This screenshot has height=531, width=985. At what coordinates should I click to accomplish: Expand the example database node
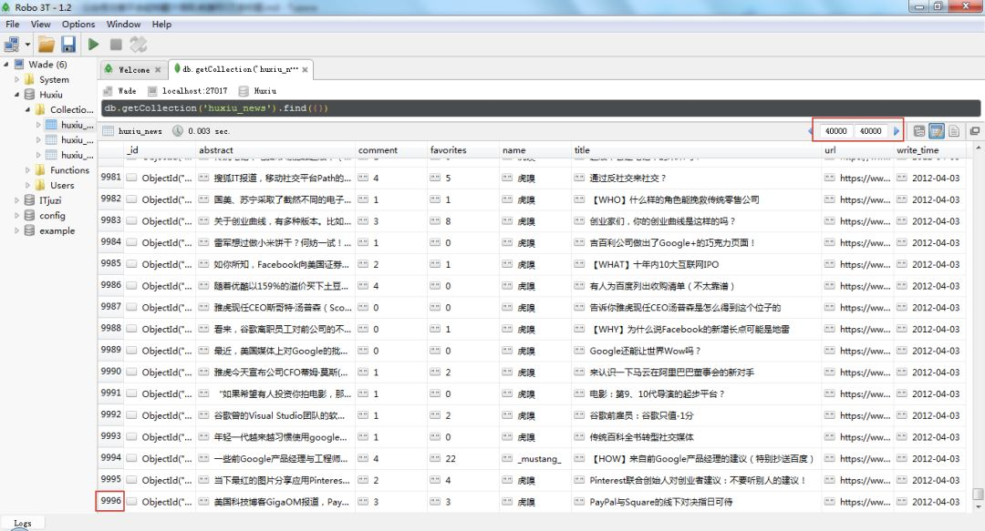(x=17, y=230)
